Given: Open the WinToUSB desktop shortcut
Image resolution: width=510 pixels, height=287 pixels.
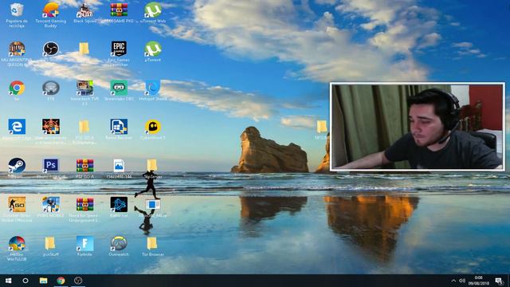Looking at the screenshot, I should pyautogui.click(x=17, y=243).
